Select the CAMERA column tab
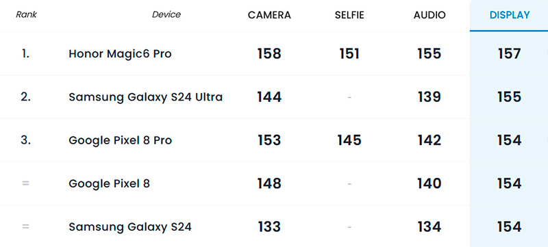 coord(269,15)
